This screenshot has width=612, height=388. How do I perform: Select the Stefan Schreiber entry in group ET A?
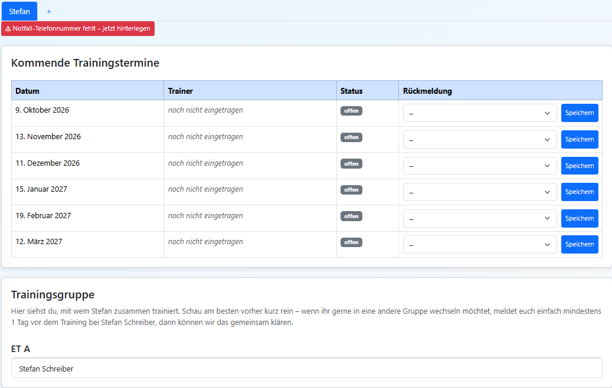pos(307,368)
